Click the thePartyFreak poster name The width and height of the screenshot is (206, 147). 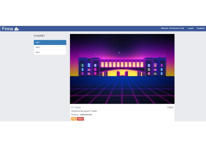tap(86, 115)
